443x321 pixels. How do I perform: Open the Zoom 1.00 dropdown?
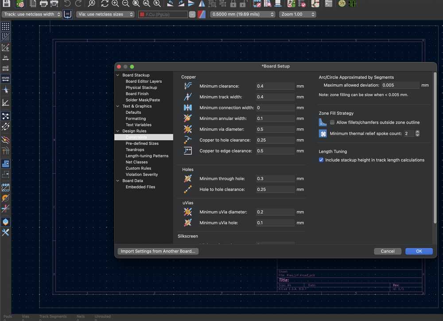(297, 14)
